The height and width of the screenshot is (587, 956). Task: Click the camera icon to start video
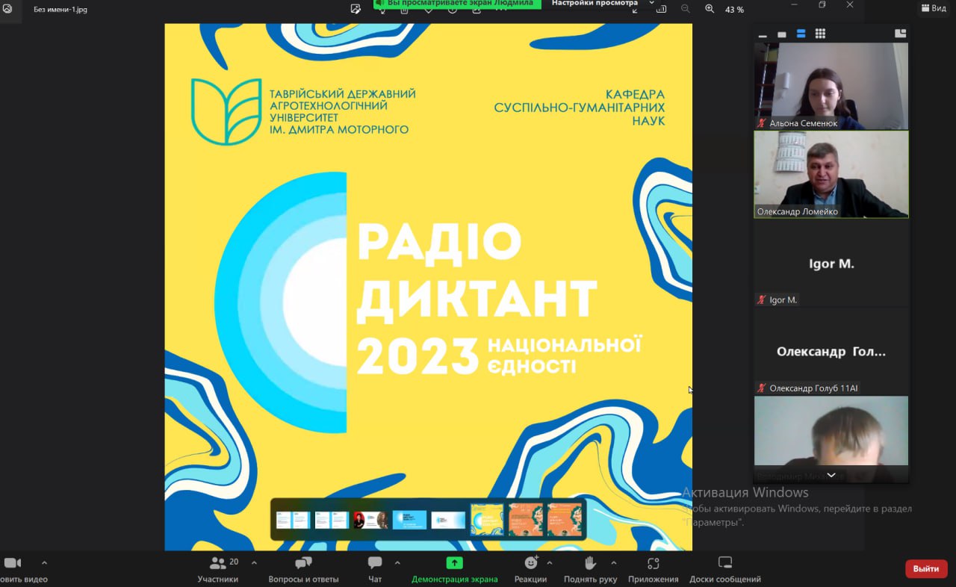pos(12,563)
